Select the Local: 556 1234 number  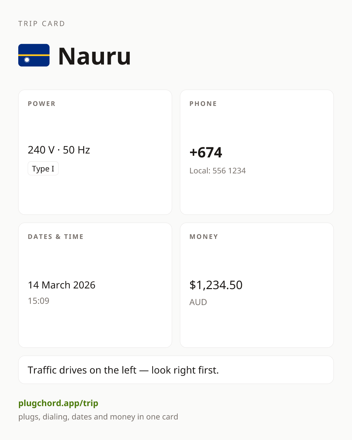coord(217,171)
